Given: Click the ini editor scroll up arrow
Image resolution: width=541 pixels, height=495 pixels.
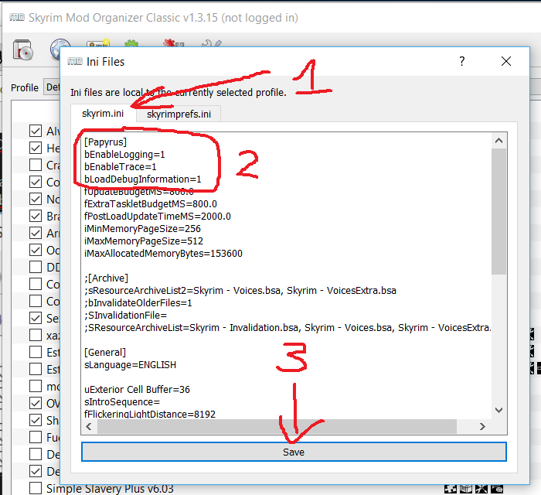Looking at the screenshot, I should point(498,141).
